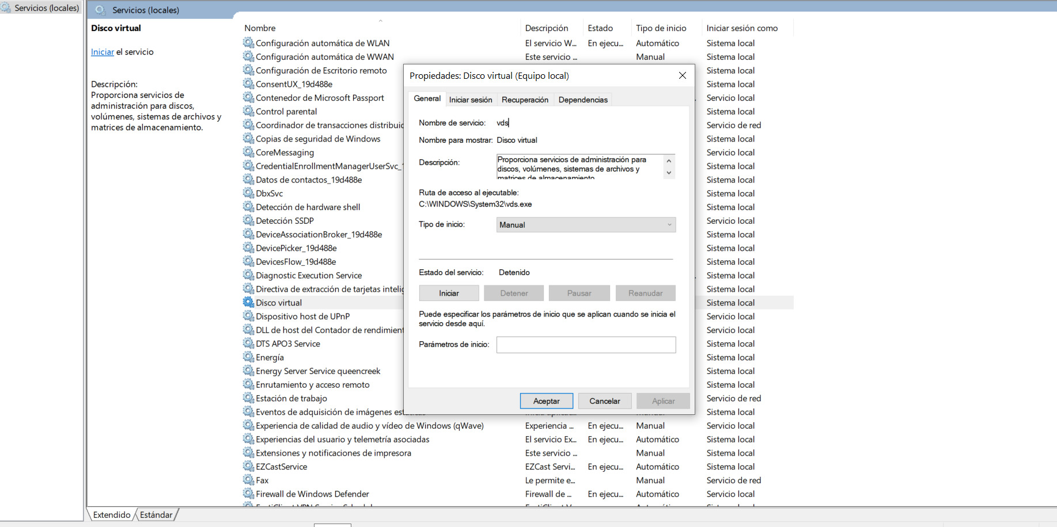Sort list by the Nombre column header

[x=260, y=28]
